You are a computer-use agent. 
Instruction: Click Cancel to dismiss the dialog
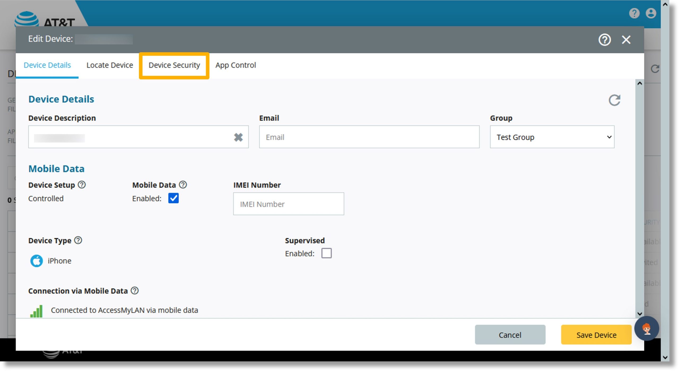click(x=510, y=335)
